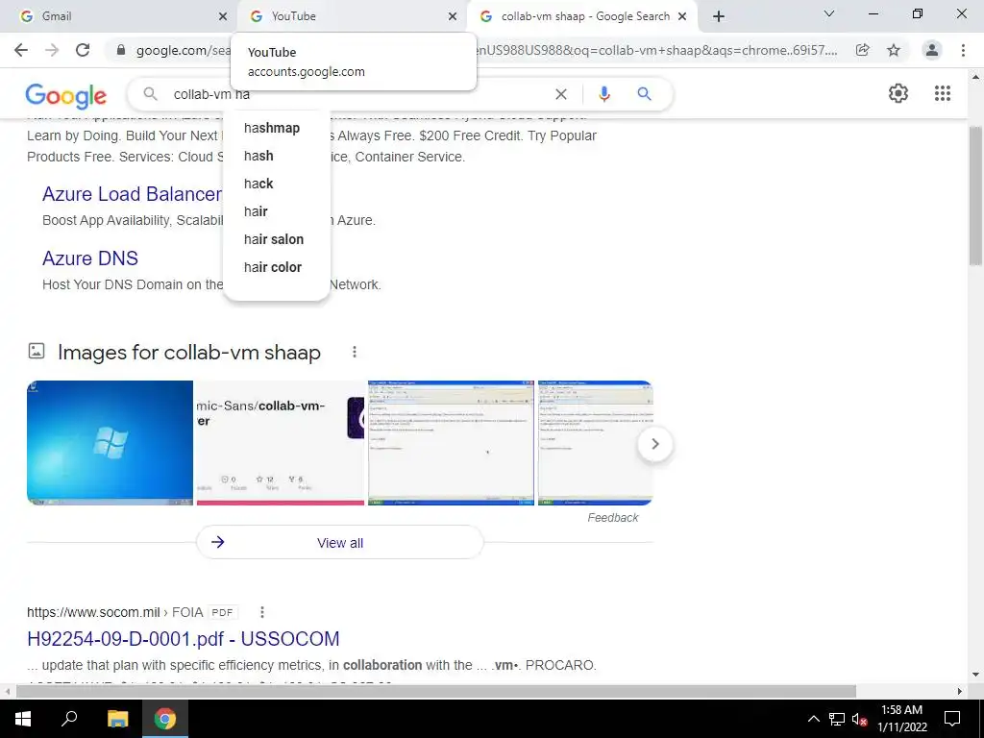
Task: Open File Explorer from the taskbar
Action: point(117,719)
